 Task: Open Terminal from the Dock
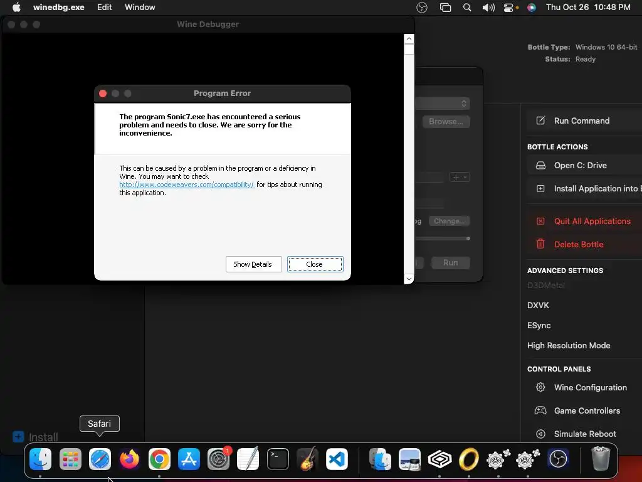point(278,459)
